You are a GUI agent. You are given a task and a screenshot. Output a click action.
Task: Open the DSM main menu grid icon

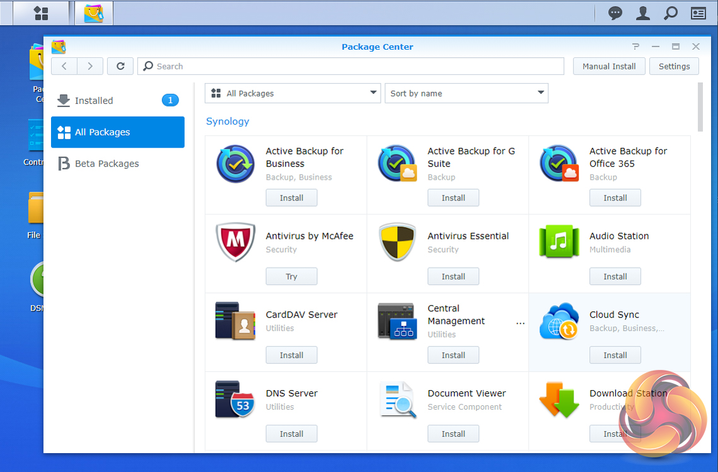pyautogui.click(x=41, y=13)
